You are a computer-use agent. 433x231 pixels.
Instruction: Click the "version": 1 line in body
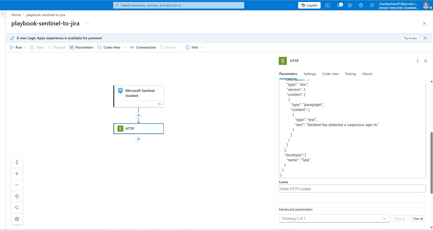[296, 90]
